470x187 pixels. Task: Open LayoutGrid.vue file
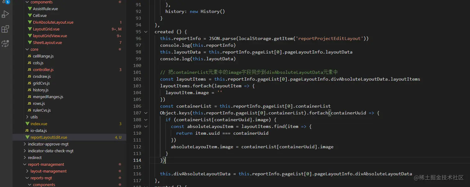click(46, 29)
